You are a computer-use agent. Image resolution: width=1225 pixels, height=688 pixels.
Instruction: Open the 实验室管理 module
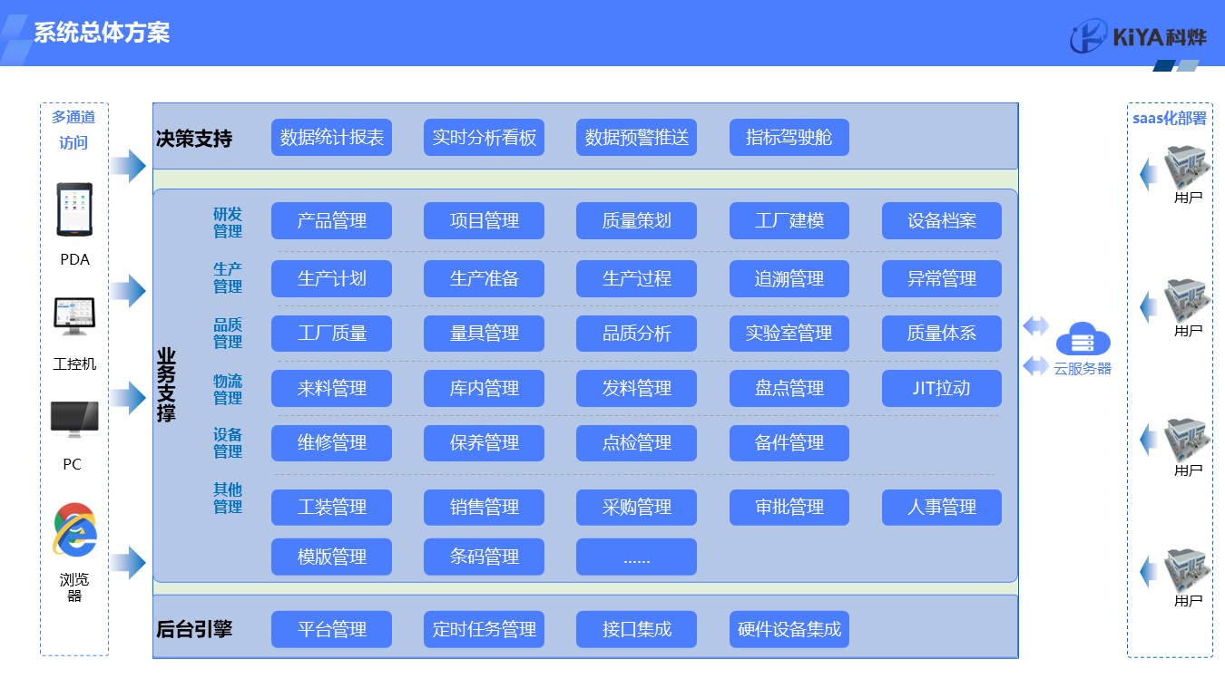pyautogui.click(x=789, y=334)
